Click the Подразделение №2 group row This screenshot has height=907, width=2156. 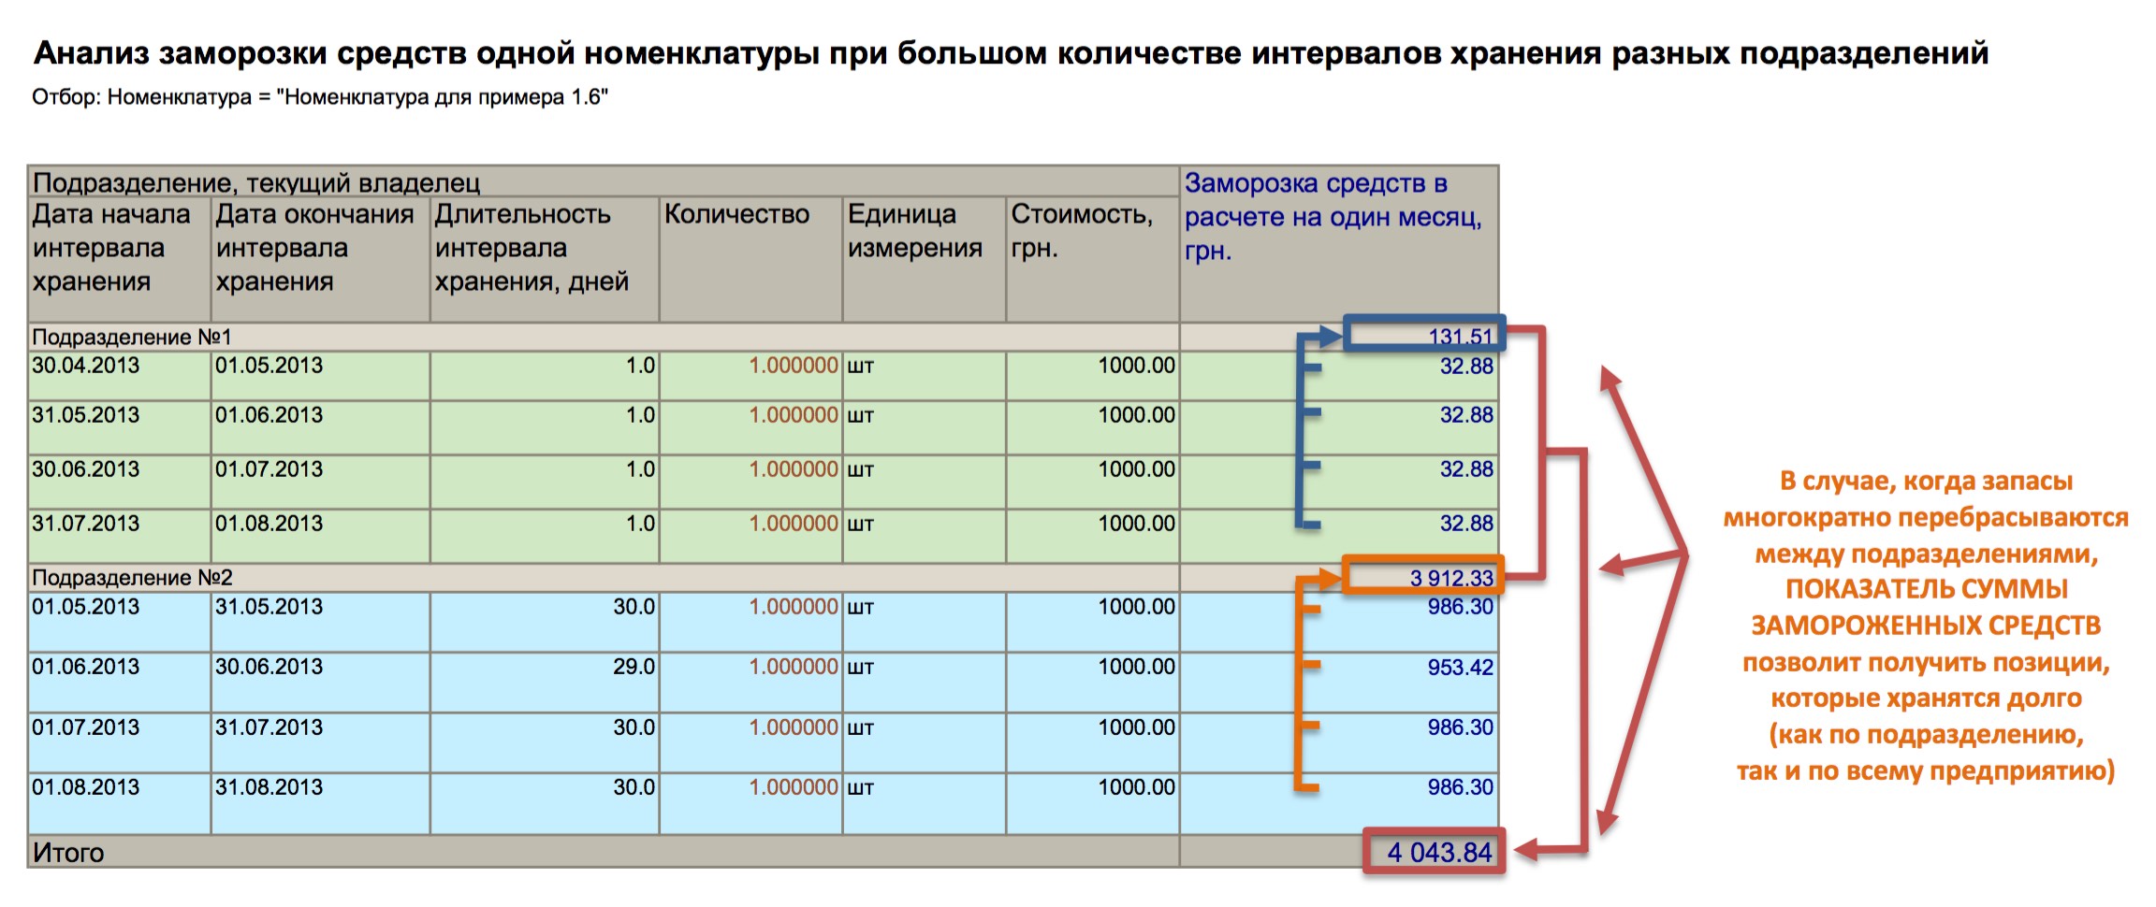(x=131, y=578)
